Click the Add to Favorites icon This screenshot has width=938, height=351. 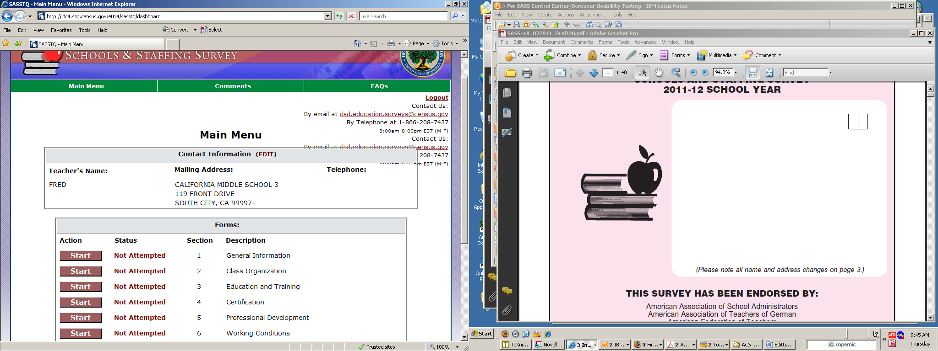tap(18, 43)
